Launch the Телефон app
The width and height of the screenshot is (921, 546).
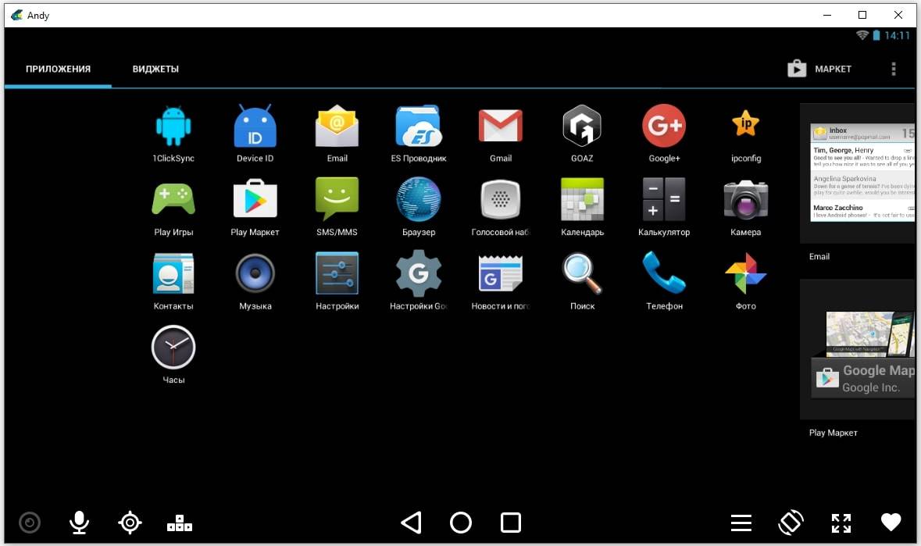(664, 273)
